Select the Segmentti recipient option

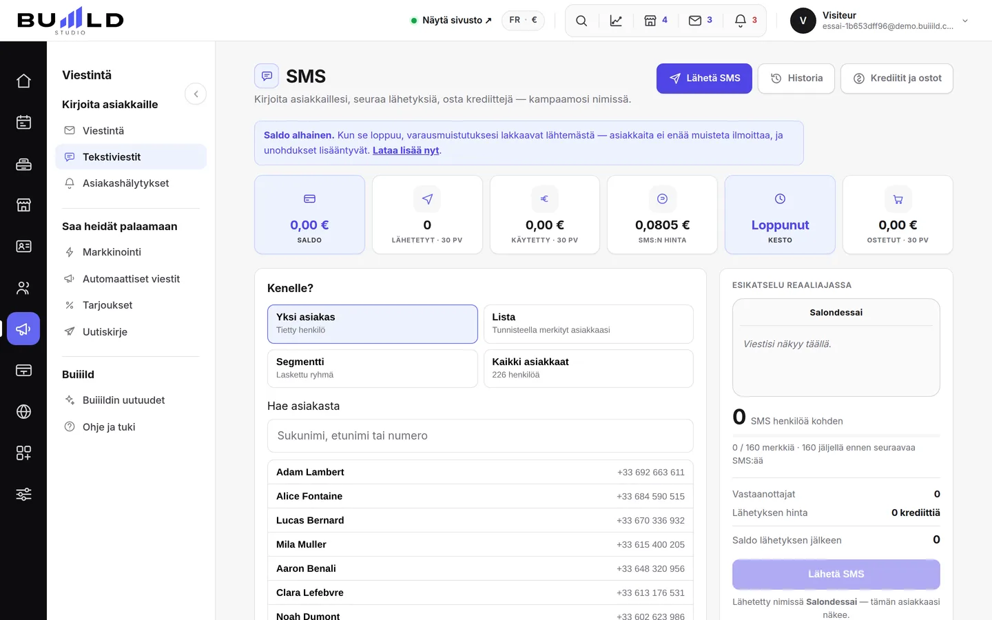372,369
